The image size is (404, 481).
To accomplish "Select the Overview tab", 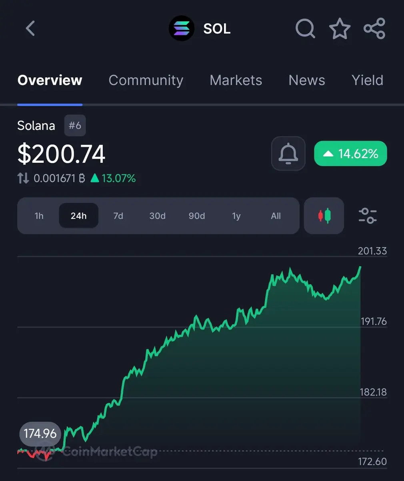I will [x=50, y=80].
